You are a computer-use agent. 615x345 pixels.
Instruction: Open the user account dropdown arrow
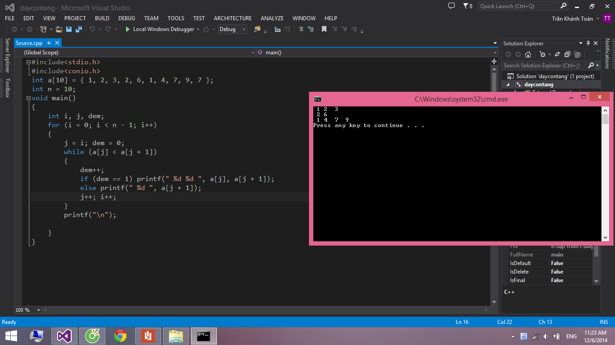click(x=598, y=19)
